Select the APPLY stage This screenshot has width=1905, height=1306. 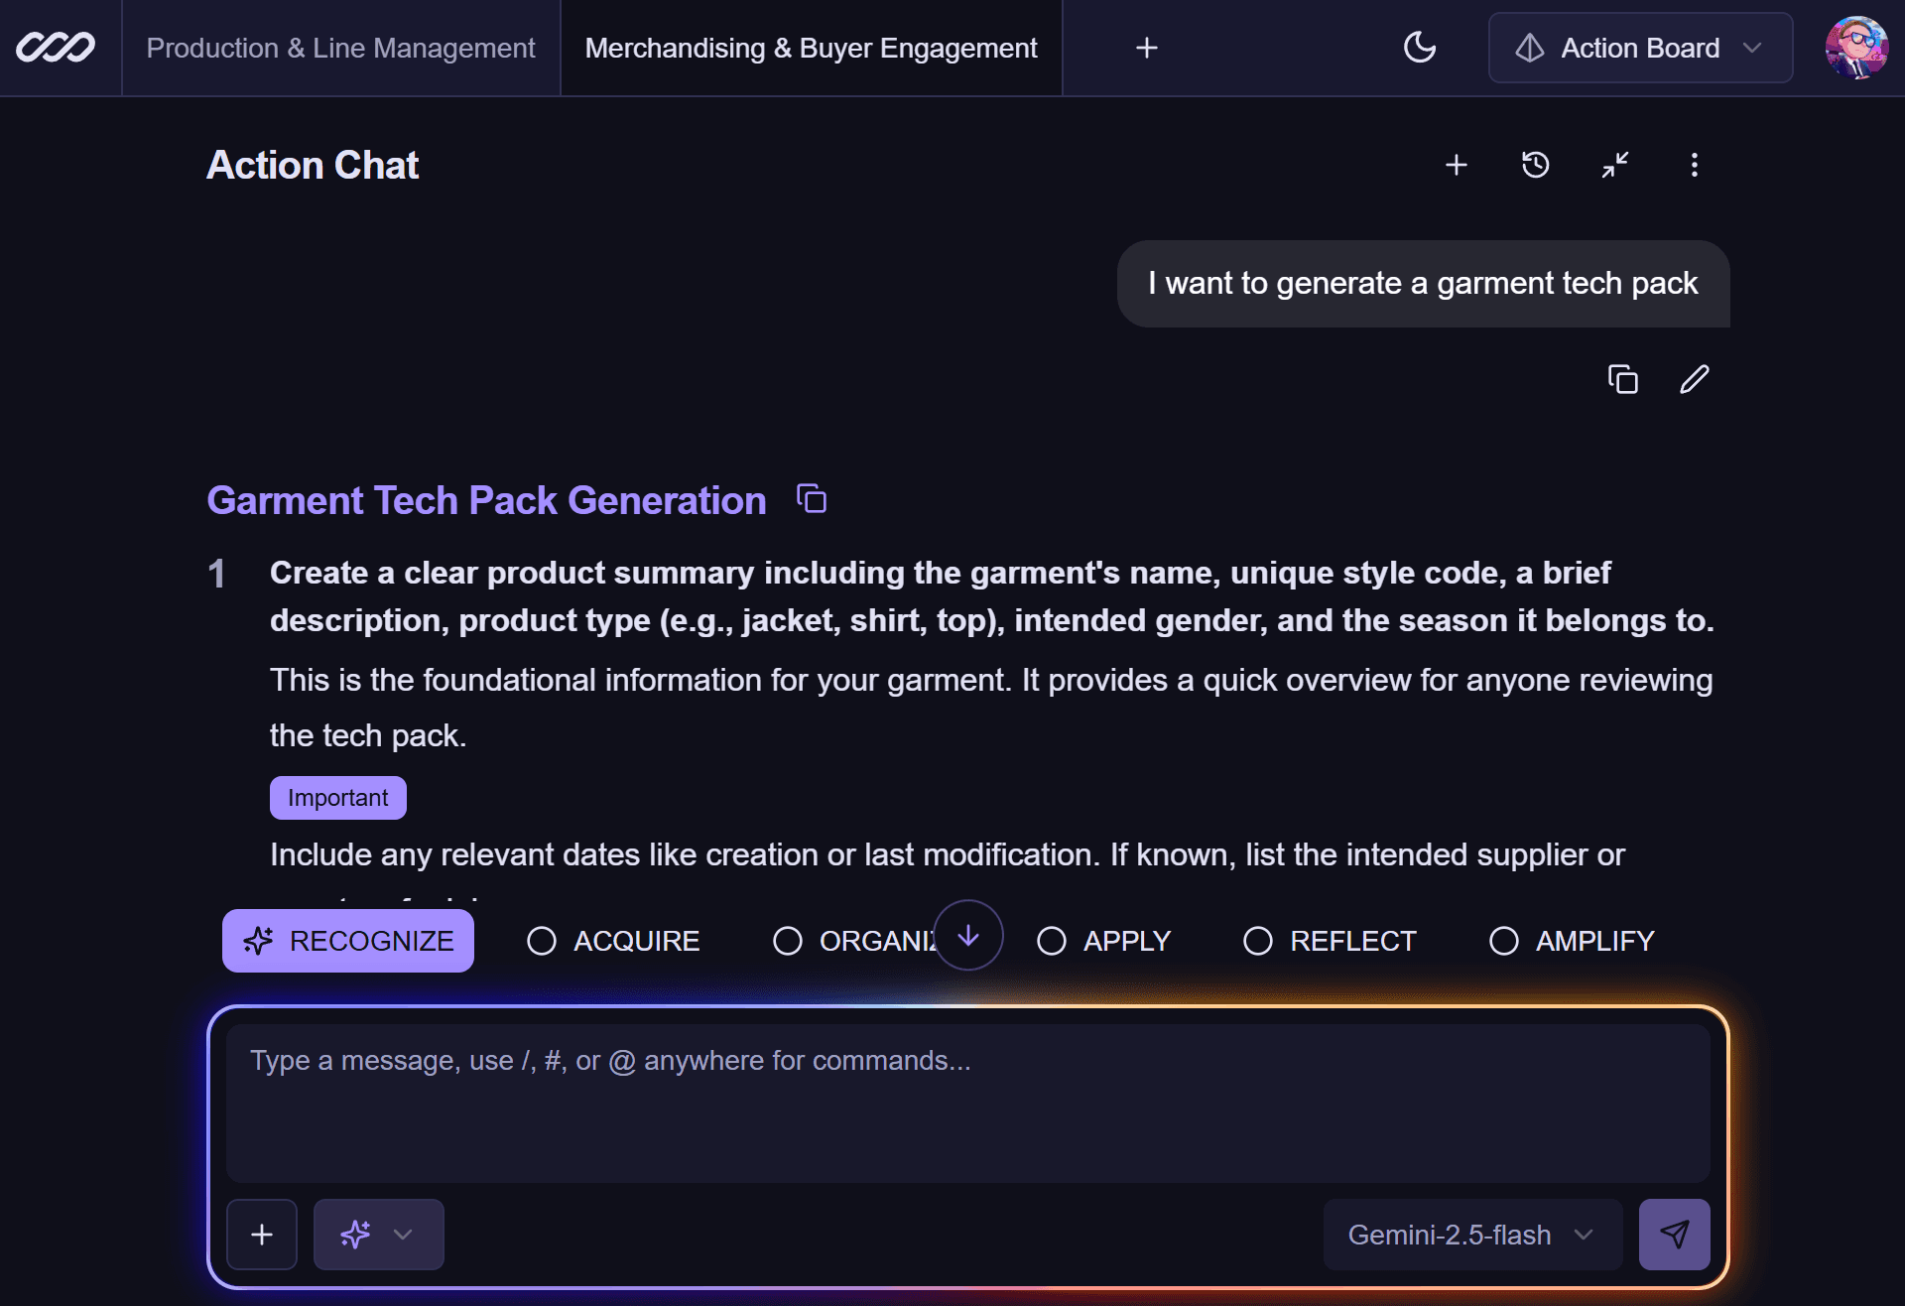click(x=1103, y=941)
